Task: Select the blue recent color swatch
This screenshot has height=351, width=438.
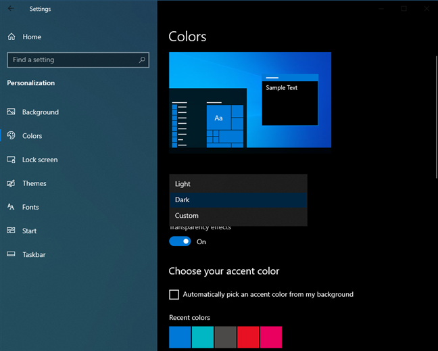Action: [180, 337]
